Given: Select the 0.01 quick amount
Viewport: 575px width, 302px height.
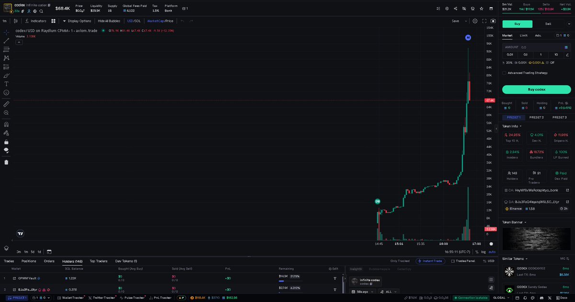Looking at the screenshot, I should point(510,55).
